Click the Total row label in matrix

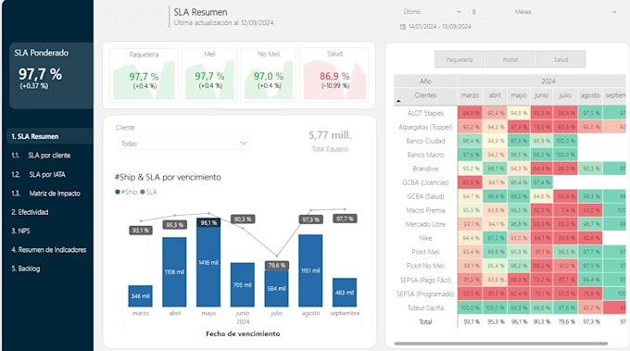425,321
